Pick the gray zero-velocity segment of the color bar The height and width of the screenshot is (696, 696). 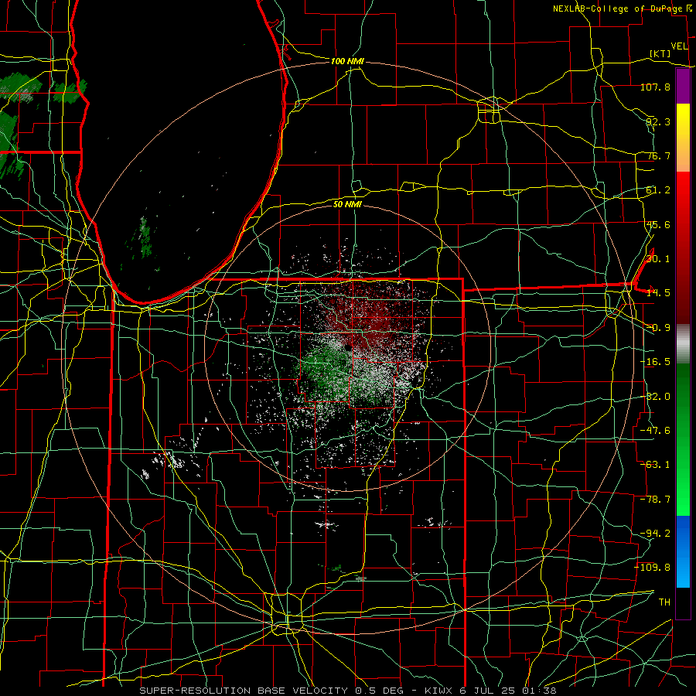[x=683, y=344]
